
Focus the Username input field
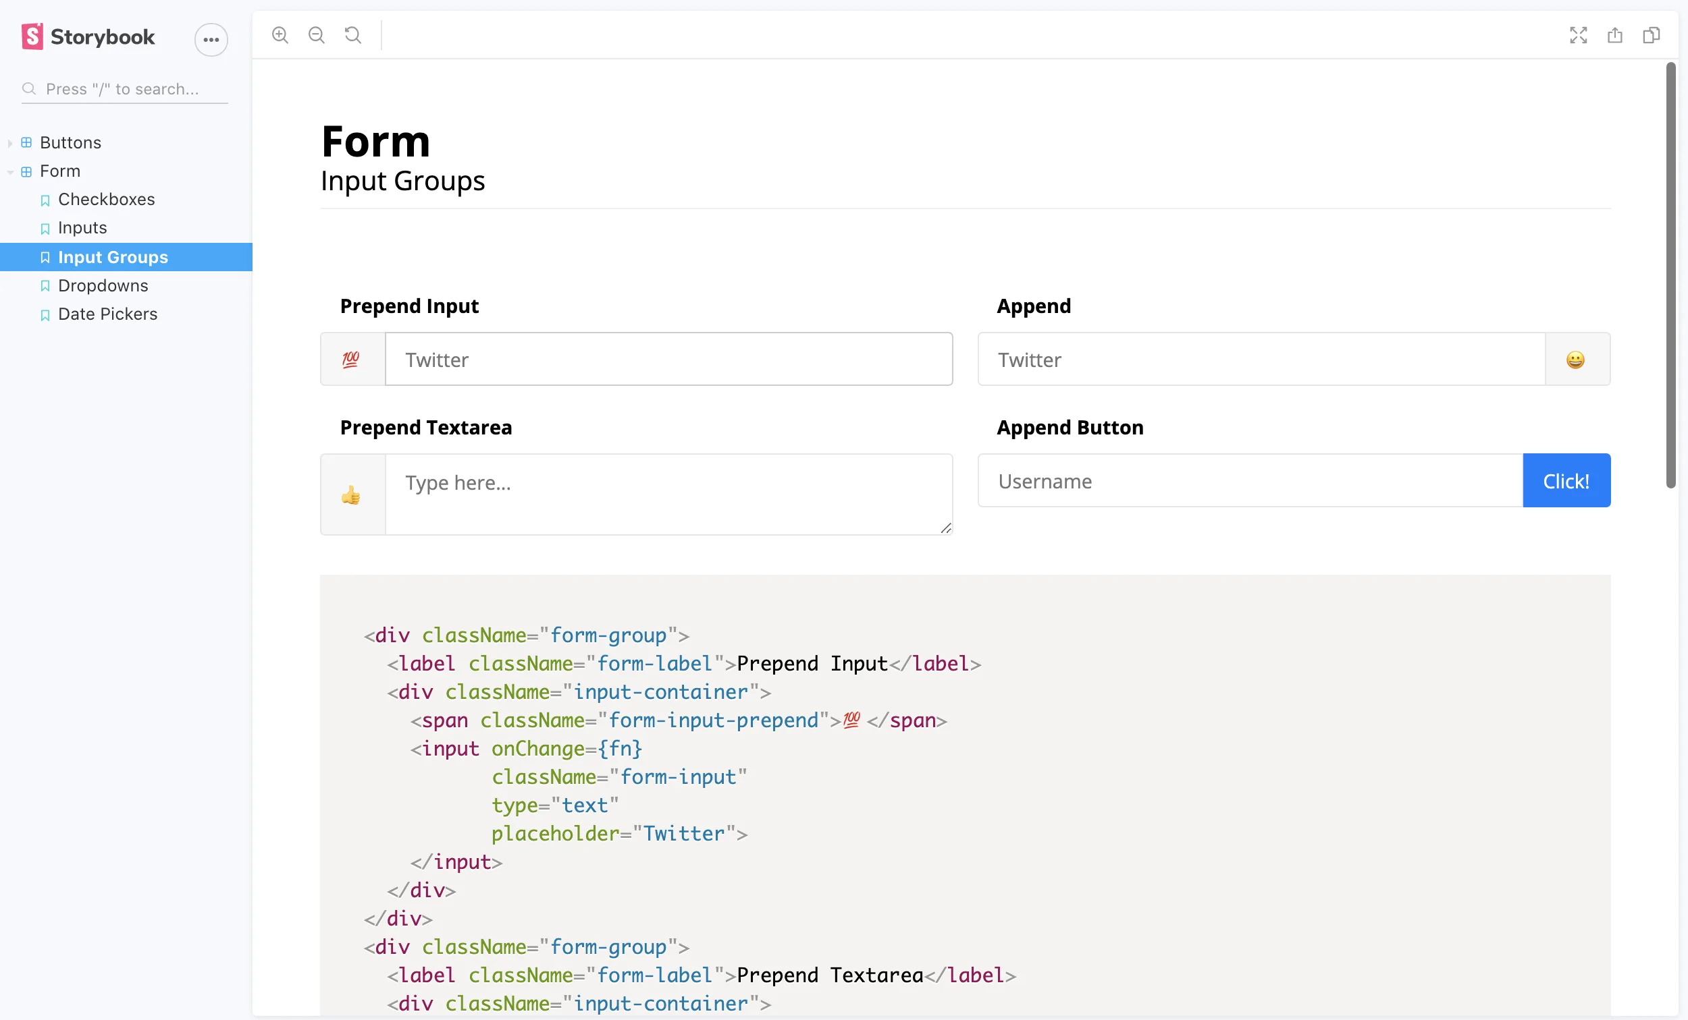coord(1250,481)
